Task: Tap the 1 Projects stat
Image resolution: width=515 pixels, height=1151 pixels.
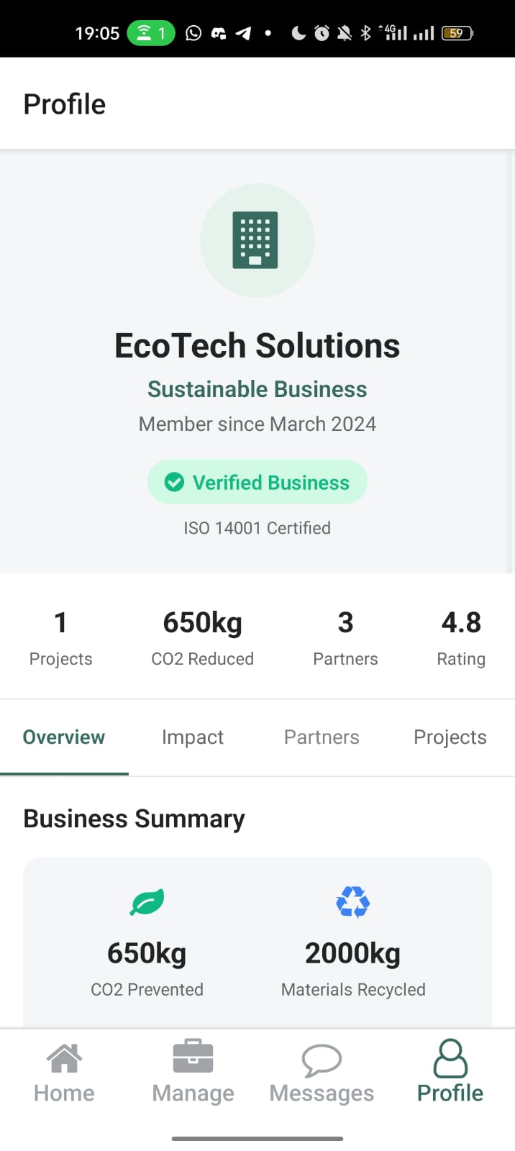Action: coord(61,637)
